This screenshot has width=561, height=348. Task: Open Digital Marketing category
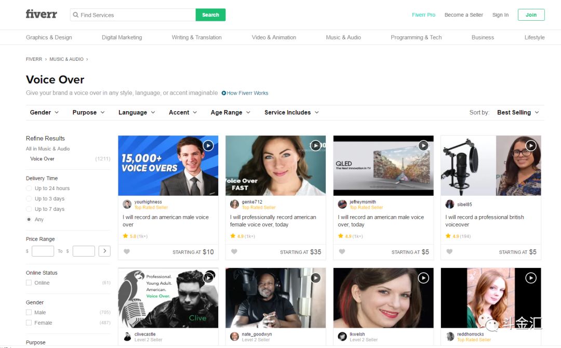[122, 37]
